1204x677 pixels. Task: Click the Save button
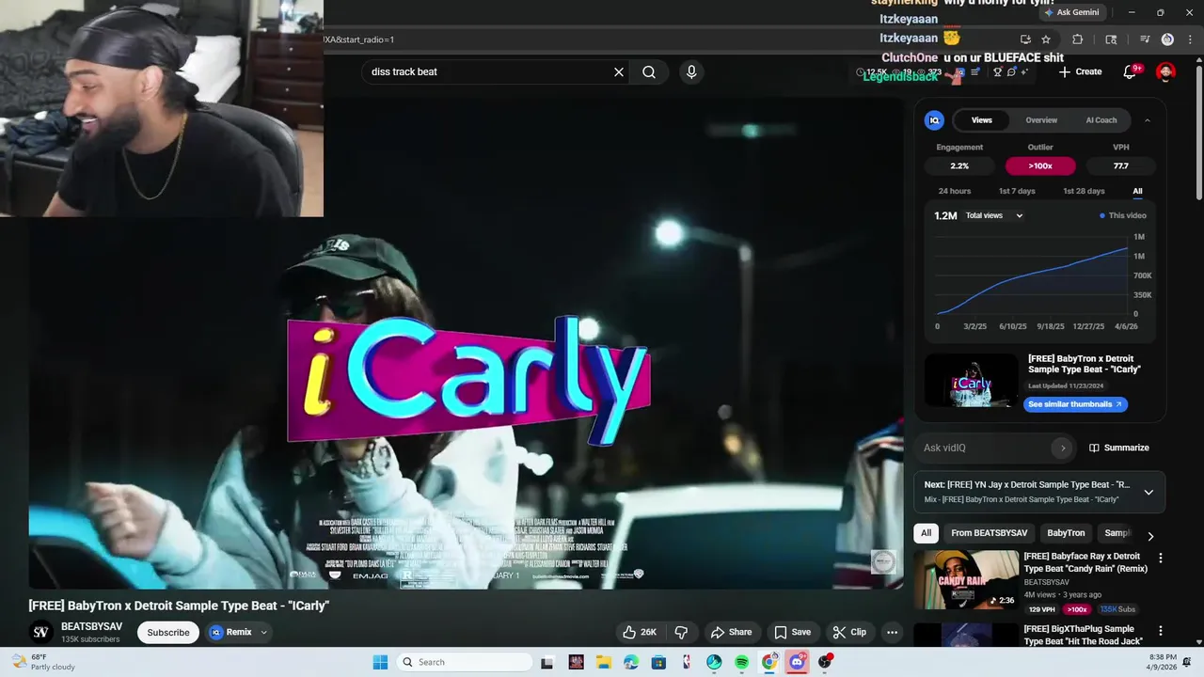coord(792,632)
